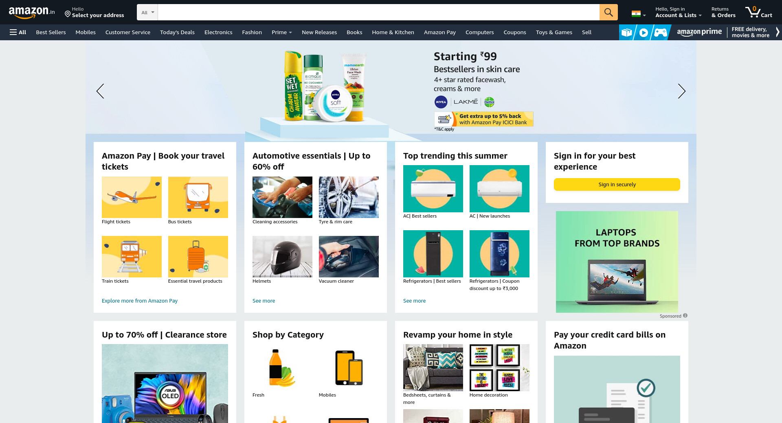The image size is (782, 423).
Task: Select the Flight tickets thumbnail
Action: point(132,197)
